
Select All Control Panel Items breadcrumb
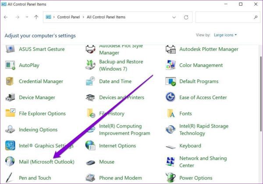106,17
